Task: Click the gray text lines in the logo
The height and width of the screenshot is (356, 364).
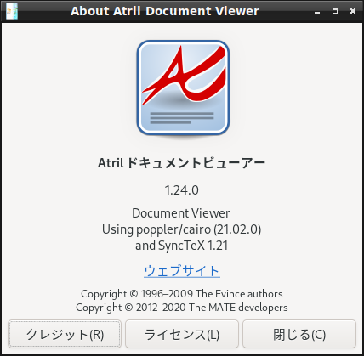Action: coord(182,118)
